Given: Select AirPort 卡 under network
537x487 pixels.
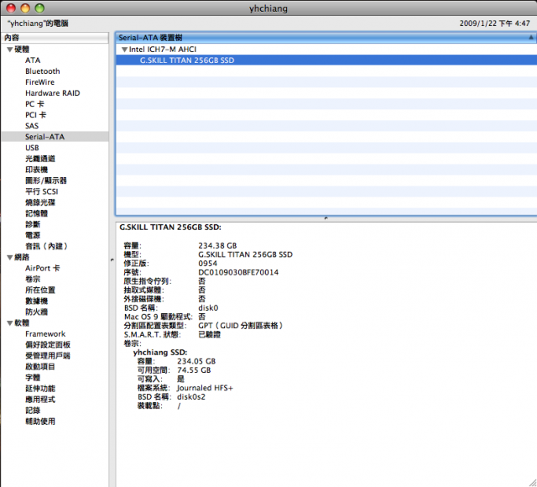Looking at the screenshot, I should 43,269.
